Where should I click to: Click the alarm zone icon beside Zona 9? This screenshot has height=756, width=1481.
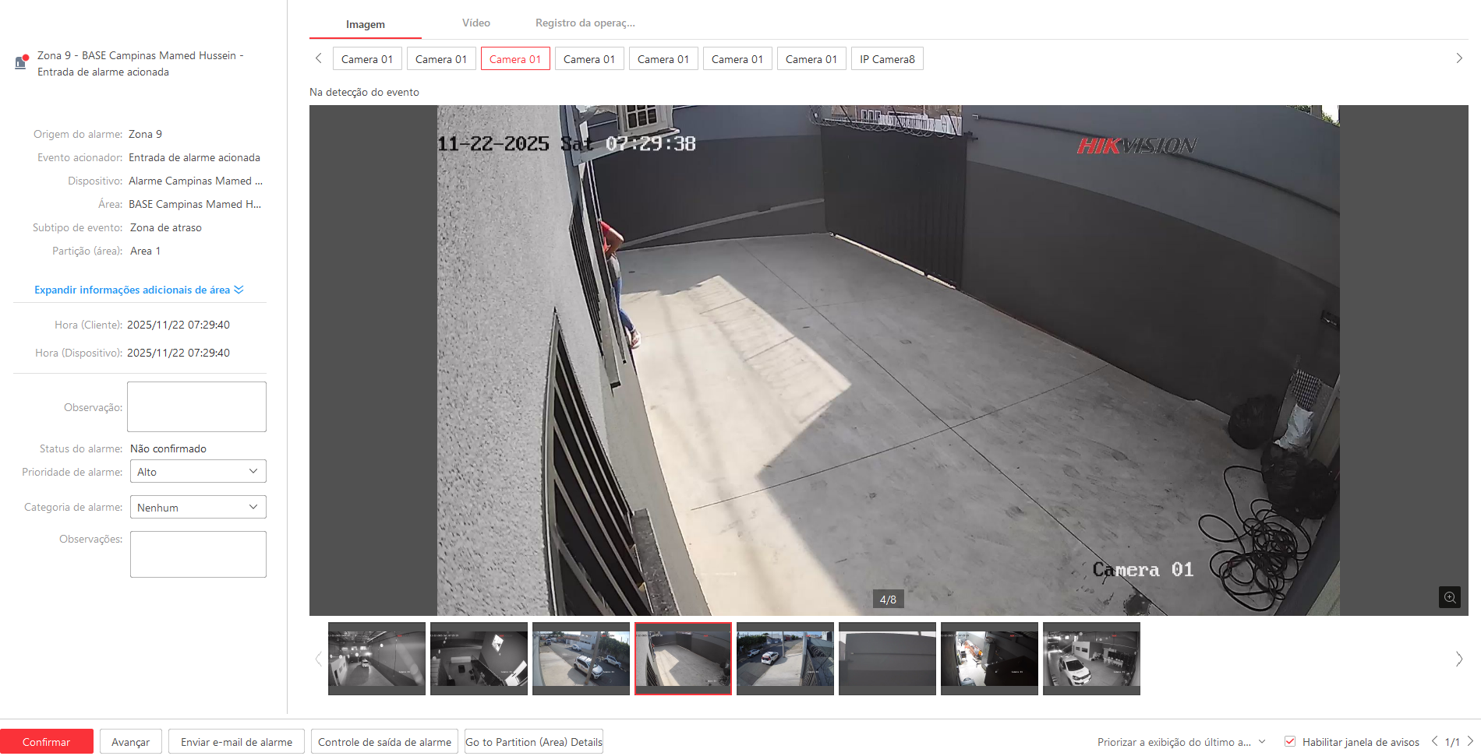pyautogui.click(x=21, y=62)
